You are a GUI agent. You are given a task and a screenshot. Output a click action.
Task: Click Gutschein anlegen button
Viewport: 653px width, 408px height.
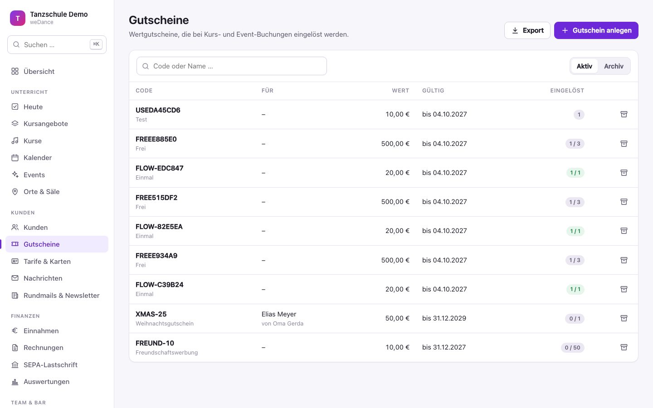click(x=596, y=30)
